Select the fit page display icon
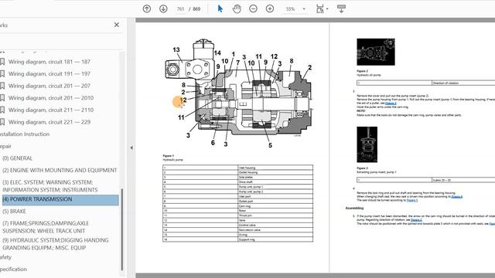This screenshot has width=495, height=278. [319, 8]
